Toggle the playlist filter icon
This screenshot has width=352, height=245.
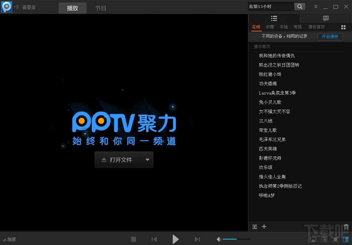pyautogui.click(x=255, y=227)
